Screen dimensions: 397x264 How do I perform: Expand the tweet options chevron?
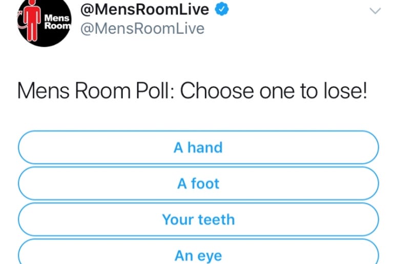[x=375, y=11]
